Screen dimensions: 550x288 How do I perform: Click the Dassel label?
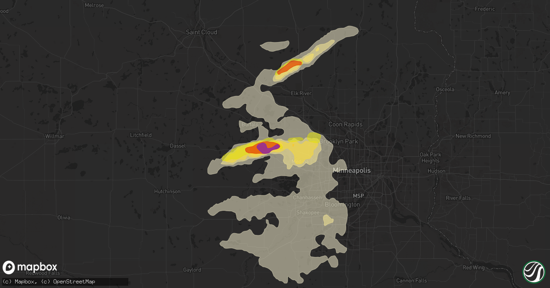[x=177, y=146]
